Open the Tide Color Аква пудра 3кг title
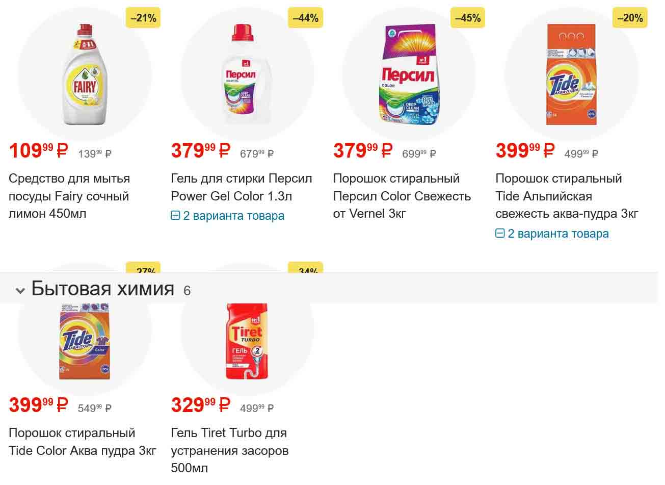This screenshot has width=665, height=485. coord(82,442)
